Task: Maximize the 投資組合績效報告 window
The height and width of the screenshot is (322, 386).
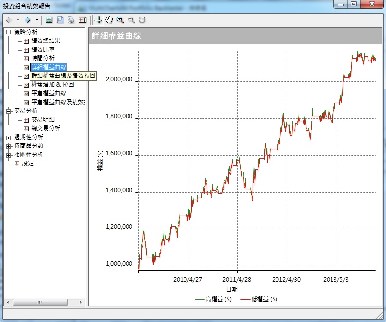Action: point(354,4)
